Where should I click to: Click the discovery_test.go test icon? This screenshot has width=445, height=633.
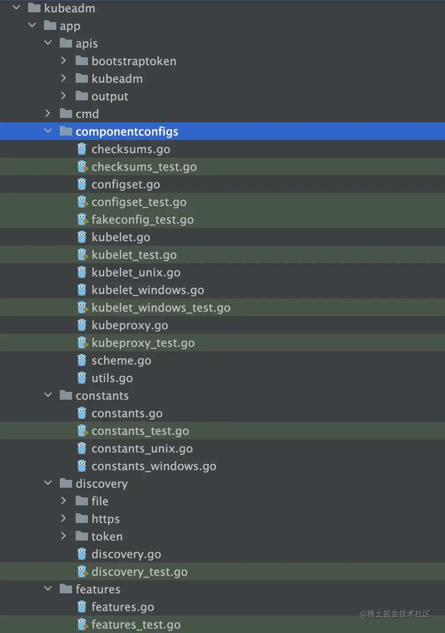pos(82,571)
